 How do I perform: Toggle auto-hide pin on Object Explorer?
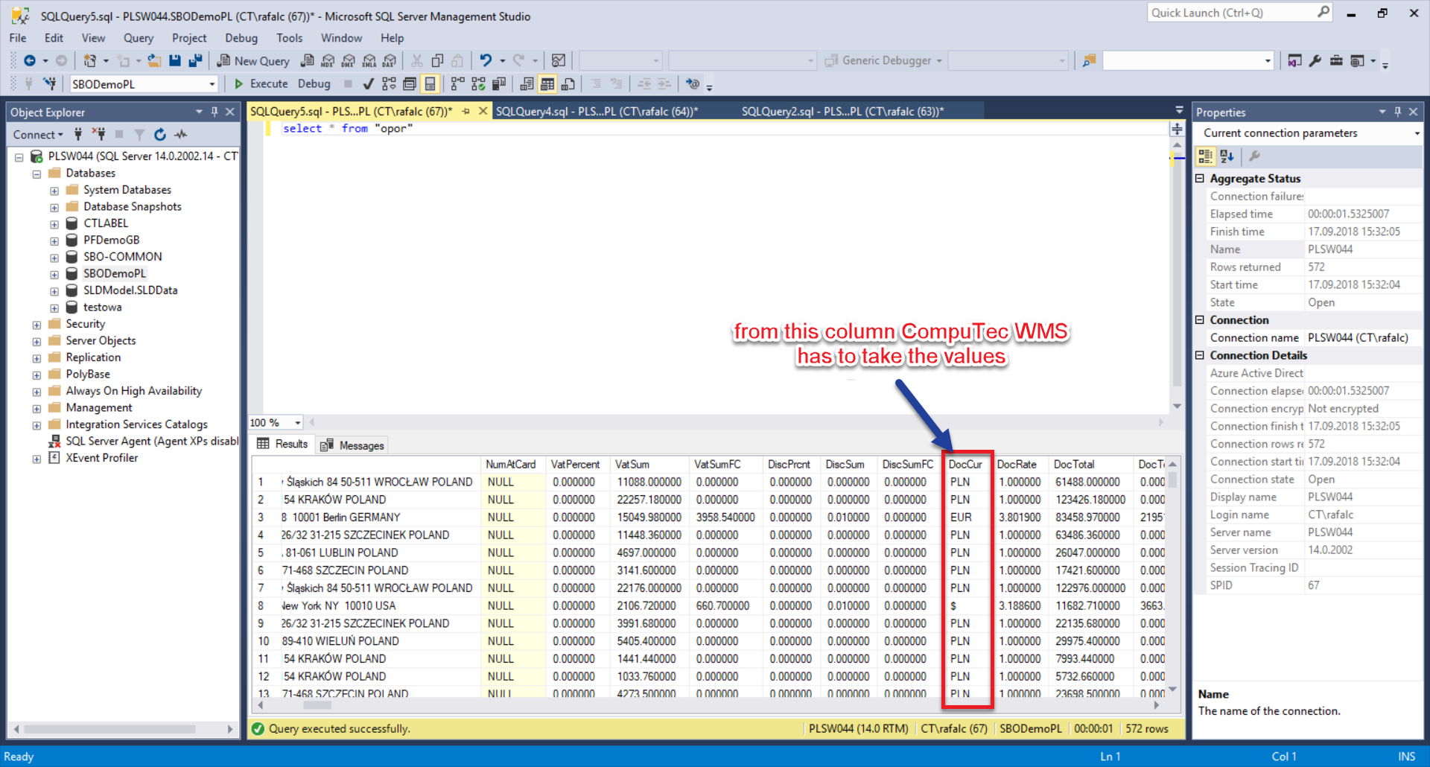coord(214,112)
